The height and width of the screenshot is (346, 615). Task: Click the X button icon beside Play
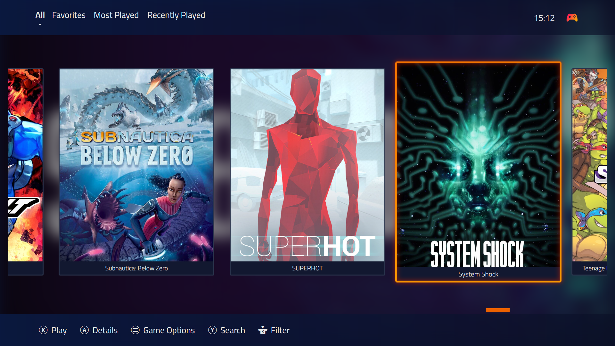click(x=43, y=330)
